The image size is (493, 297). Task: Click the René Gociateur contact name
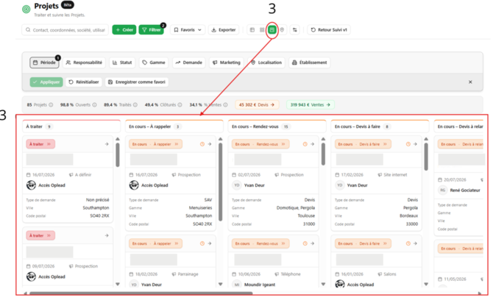tap(465, 190)
